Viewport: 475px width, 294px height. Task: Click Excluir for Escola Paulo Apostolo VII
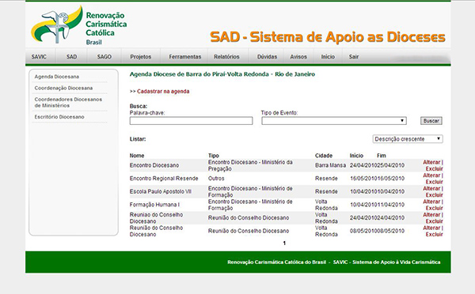[x=434, y=195]
